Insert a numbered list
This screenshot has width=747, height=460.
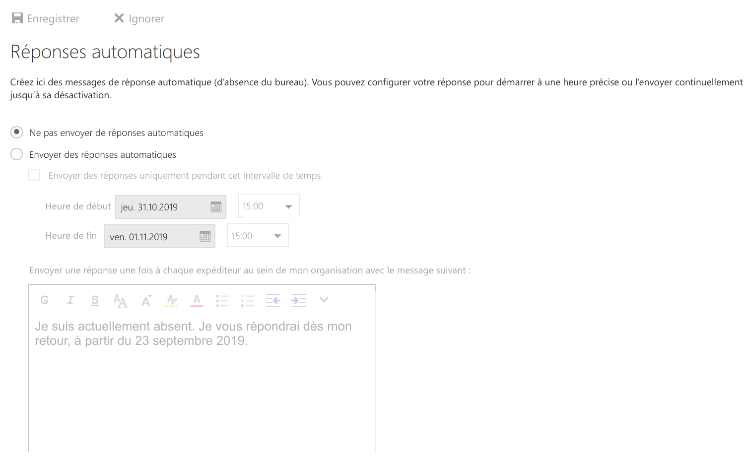247,300
